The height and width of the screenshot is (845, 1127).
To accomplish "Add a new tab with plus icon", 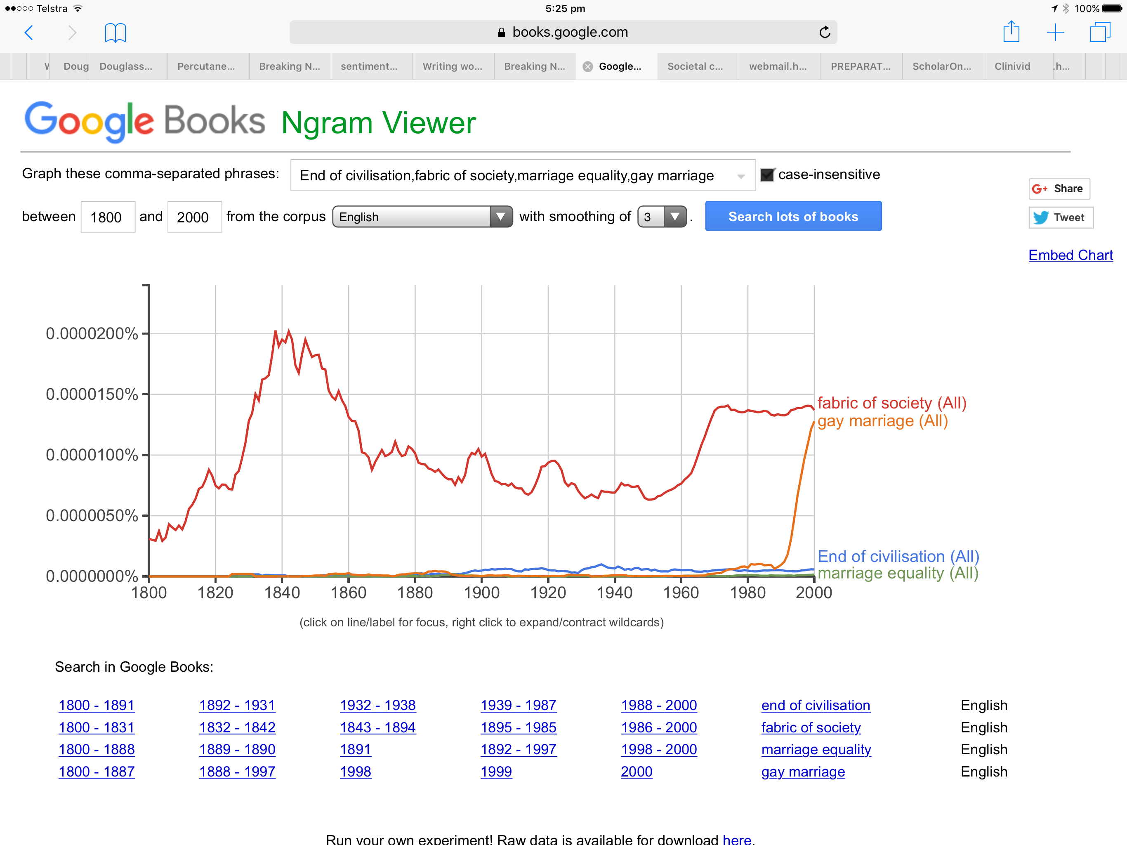I will click(x=1055, y=33).
